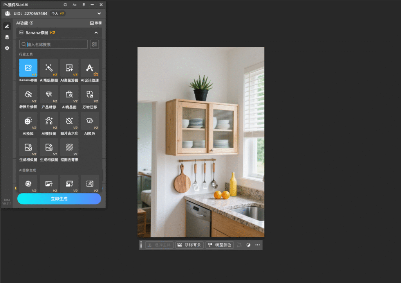Image resolution: width=401 pixels, height=283 pixels.
Task: Select the Banana修图 tool tile
Action: click(28, 68)
